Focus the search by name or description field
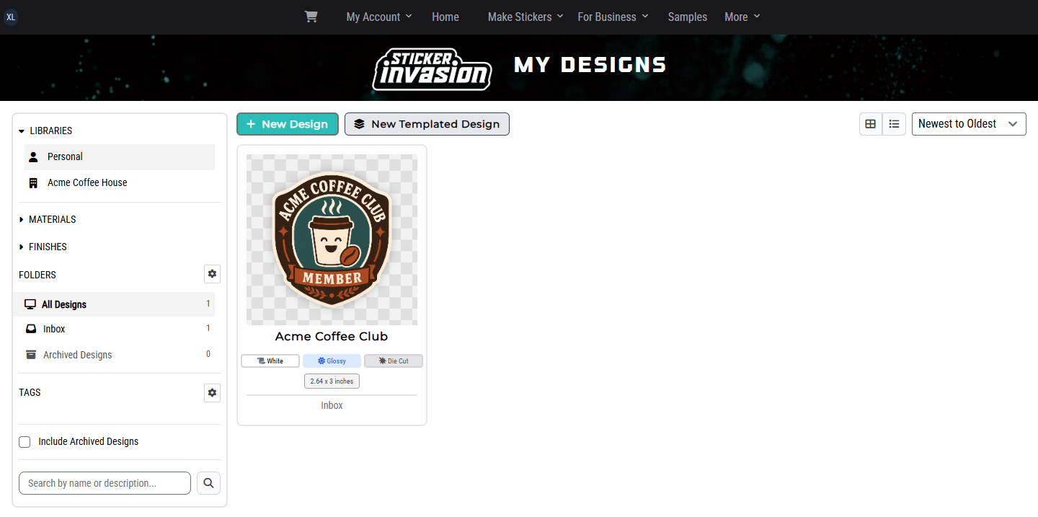 click(x=105, y=483)
